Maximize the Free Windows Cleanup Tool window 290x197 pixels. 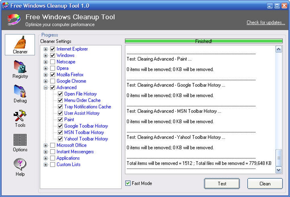click(277, 6)
